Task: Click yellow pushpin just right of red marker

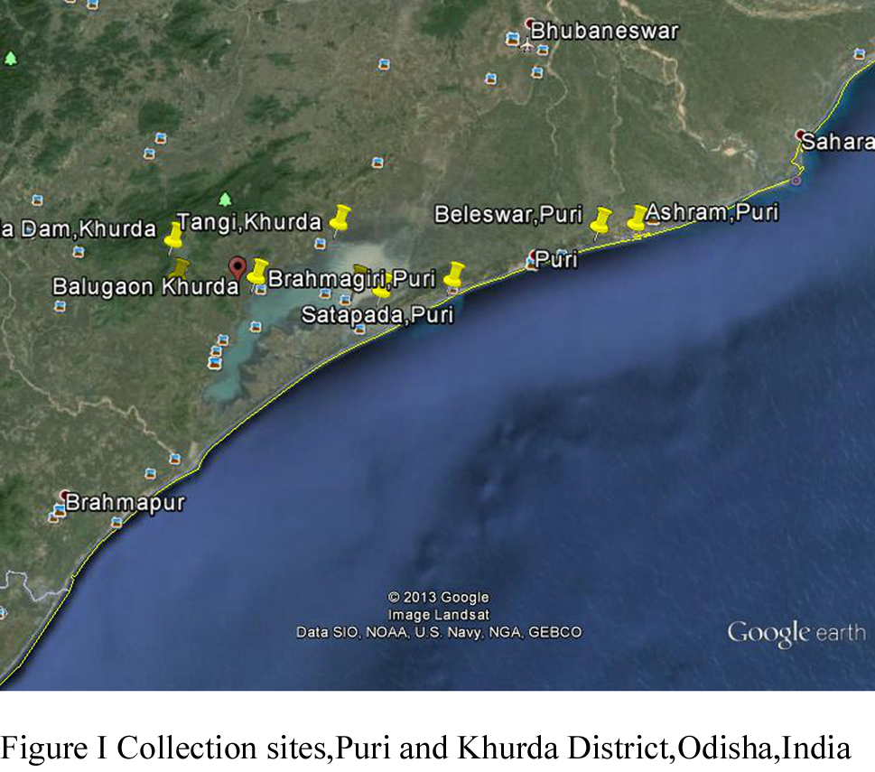Action: pyautogui.click(x=258, y=270)
